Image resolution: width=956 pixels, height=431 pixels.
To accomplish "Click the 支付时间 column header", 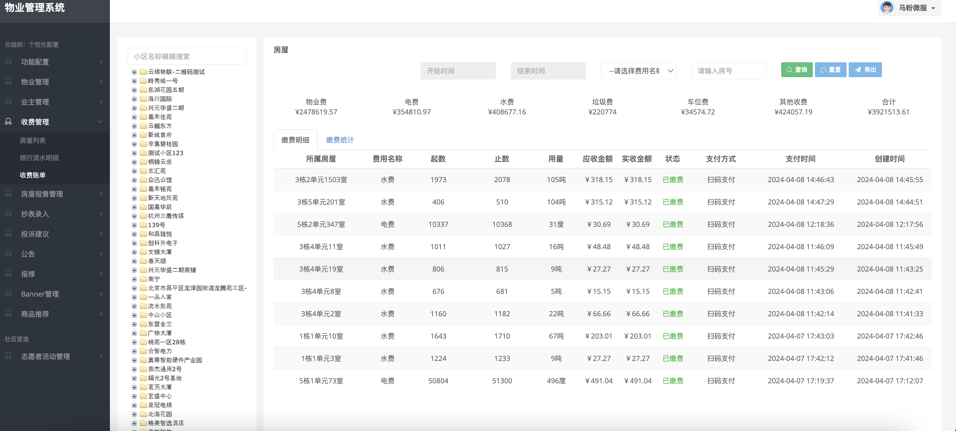I will [800, 159].
